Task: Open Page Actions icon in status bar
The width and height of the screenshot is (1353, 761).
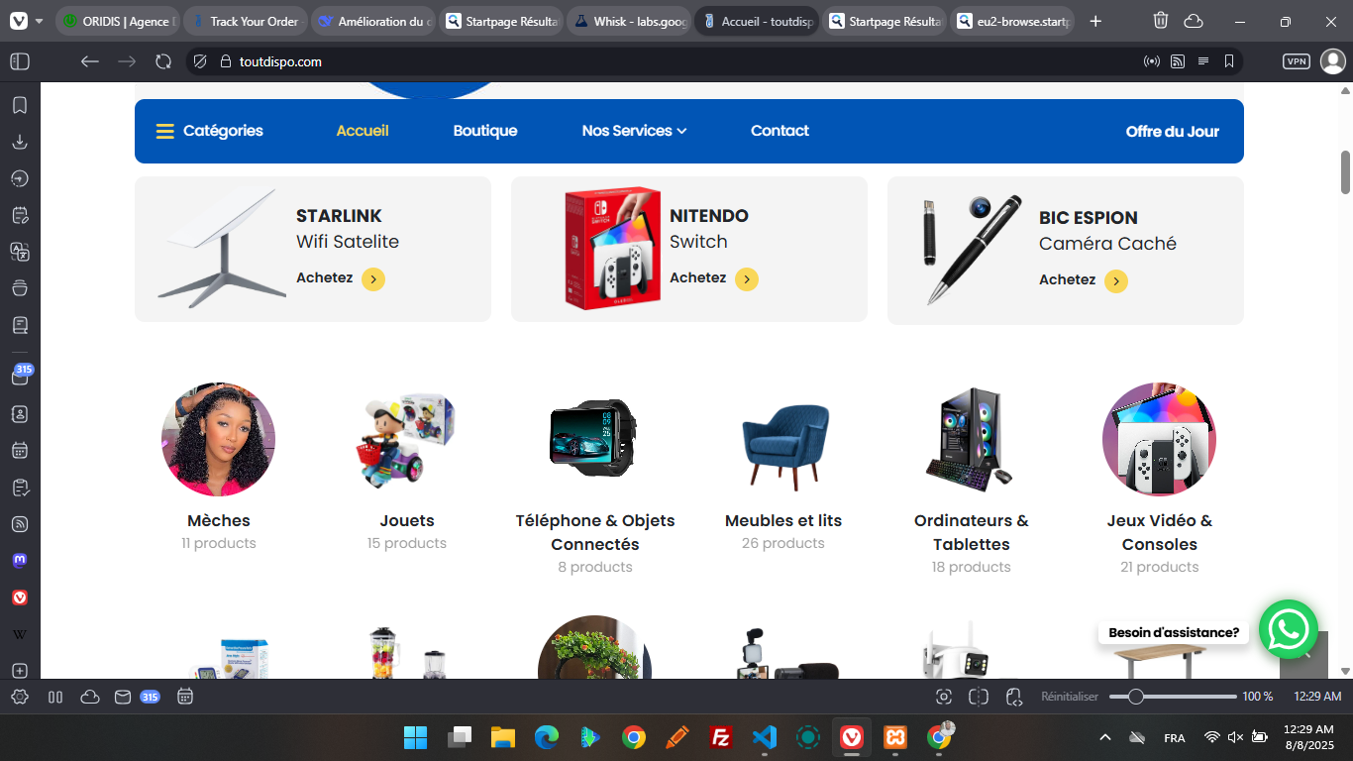Action: 1013,697
